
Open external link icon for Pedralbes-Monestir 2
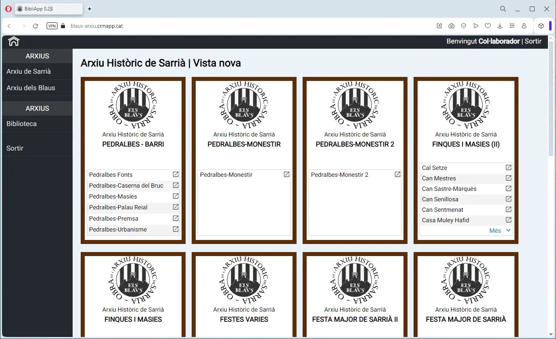397,174
